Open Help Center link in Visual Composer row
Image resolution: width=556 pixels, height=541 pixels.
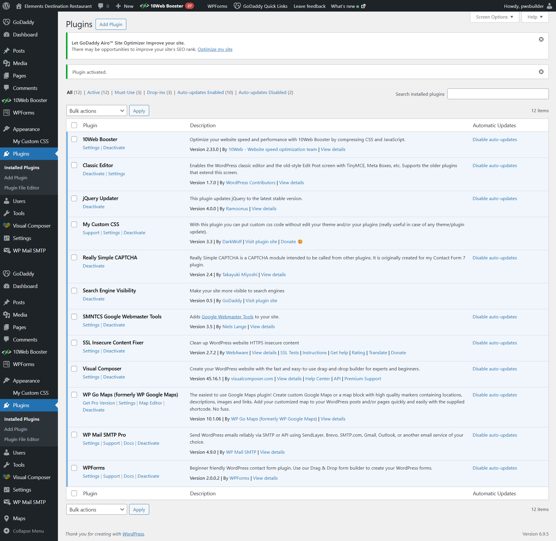[318, 378]
